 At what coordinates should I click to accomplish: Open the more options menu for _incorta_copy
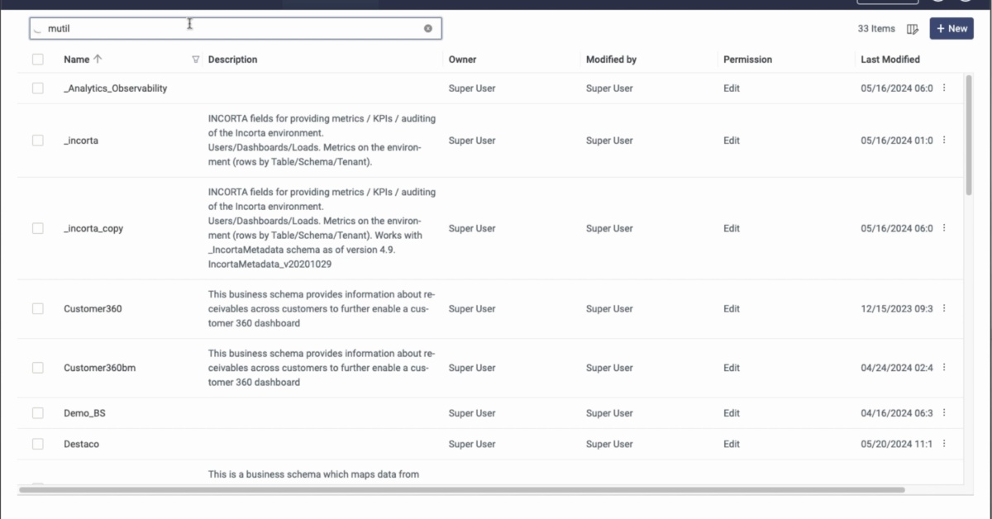point(944,228)
